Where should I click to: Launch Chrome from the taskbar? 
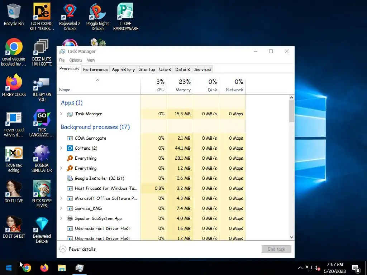pyautogui.click(x=27, y=267)
